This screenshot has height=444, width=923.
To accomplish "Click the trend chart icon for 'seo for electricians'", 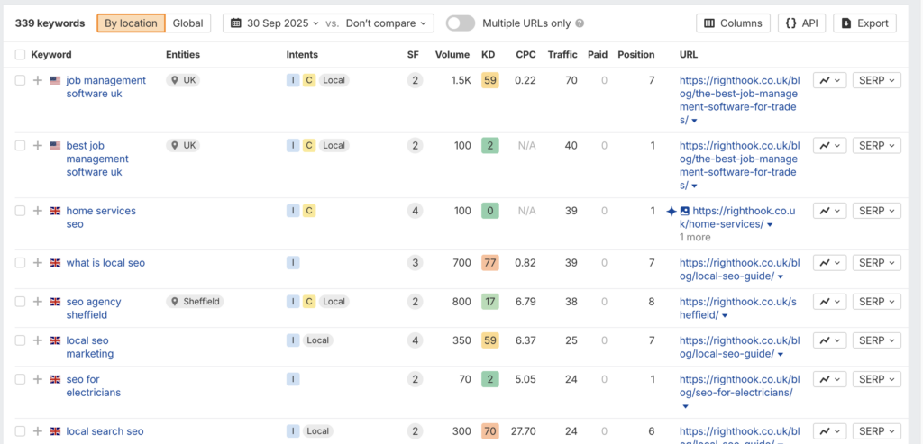I will tap(829, 380).
